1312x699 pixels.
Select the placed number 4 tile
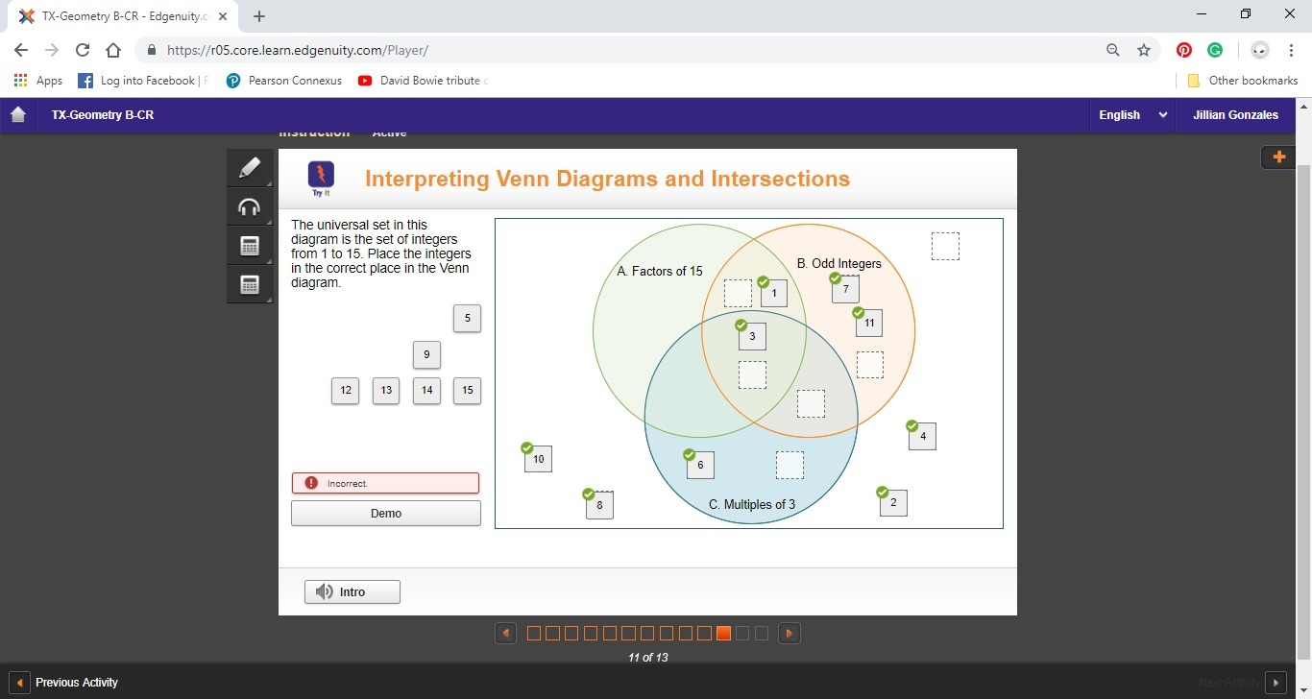922,437
